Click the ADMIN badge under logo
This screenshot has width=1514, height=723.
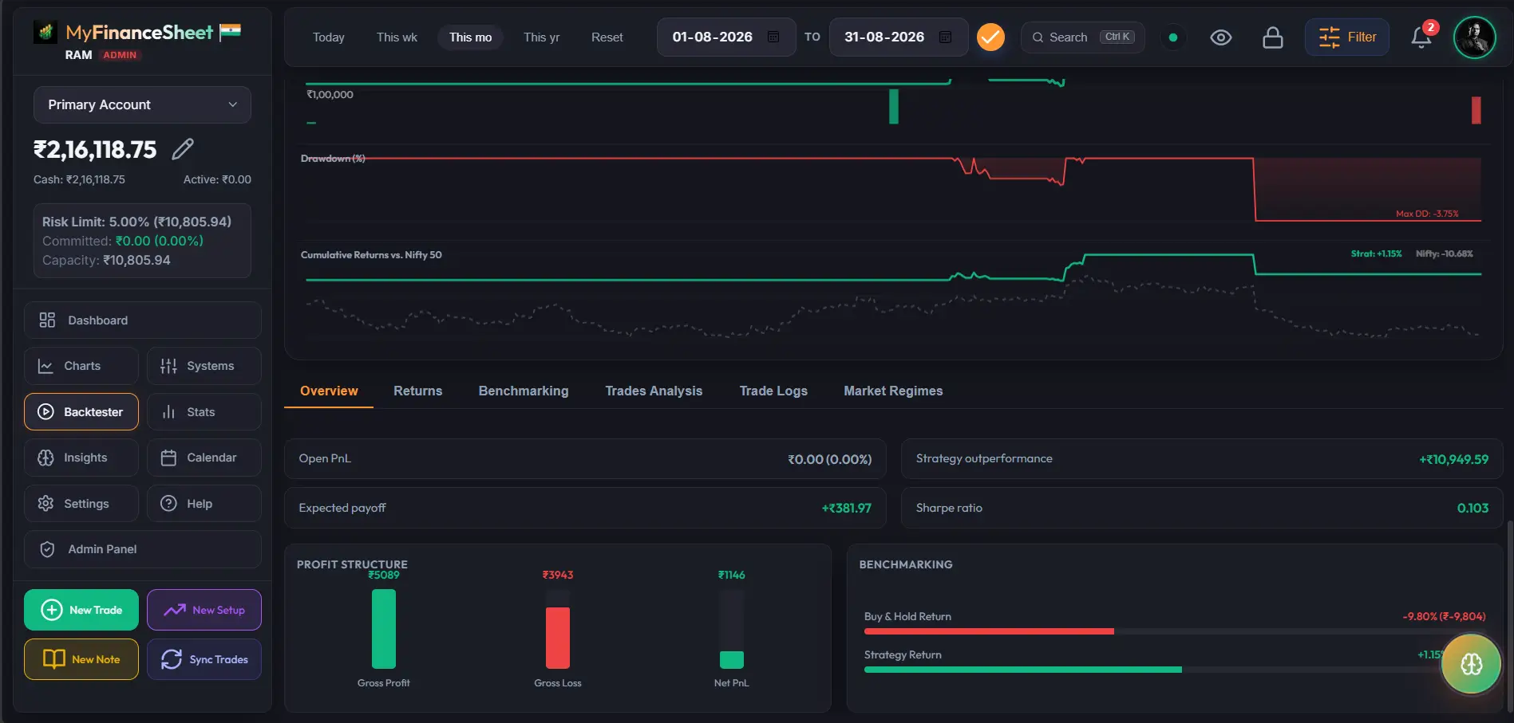[120, 55]
